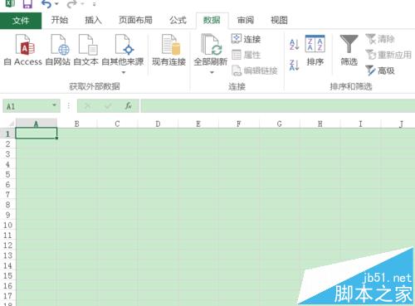Click 编辑链接 (edit links) button
The height and width of the screenshot is (306, 415).
point(255,70)
